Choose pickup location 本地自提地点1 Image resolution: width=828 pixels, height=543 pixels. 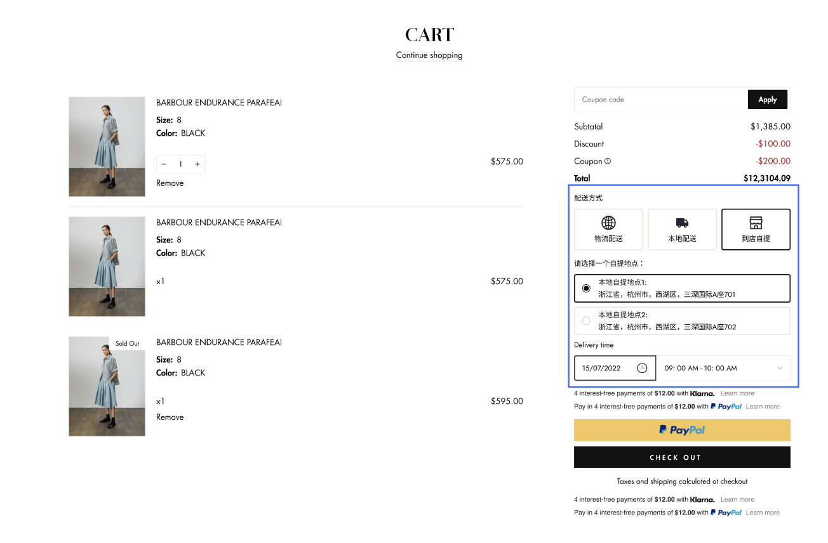tap(682, 288)
